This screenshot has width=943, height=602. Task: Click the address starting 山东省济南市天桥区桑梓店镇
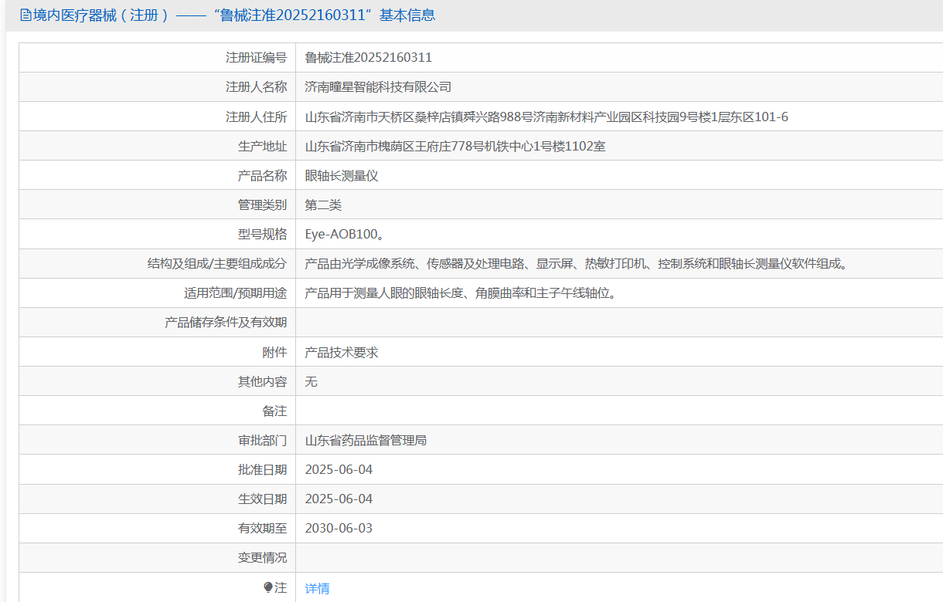coord(546,117)
